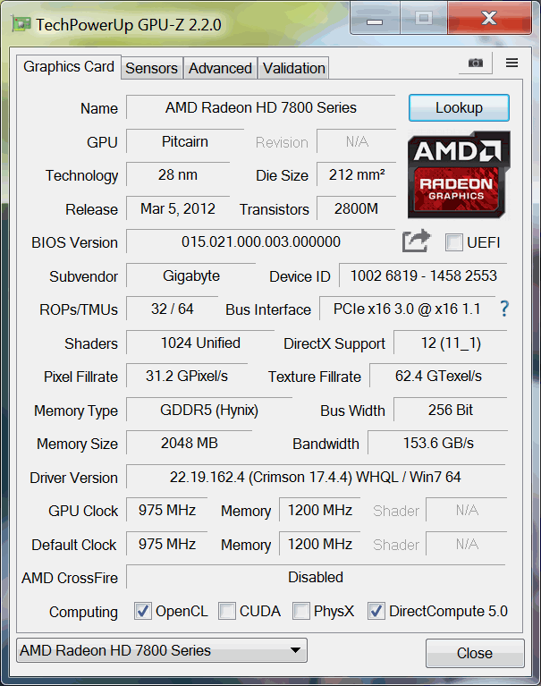Toggle the PhysX checkbox
This screenshot has width=541, height=686.
coord(300,611)
